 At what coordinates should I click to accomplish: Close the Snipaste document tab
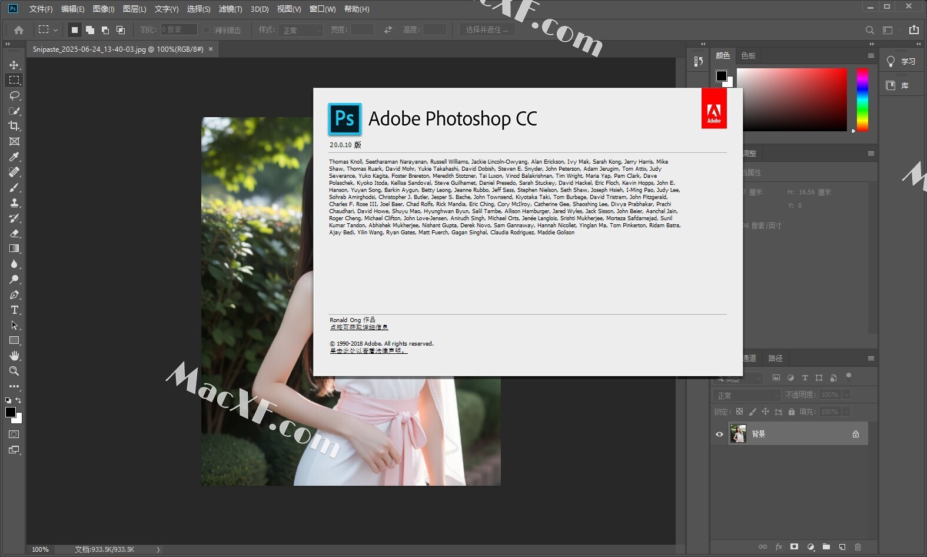tap(211, 49)
